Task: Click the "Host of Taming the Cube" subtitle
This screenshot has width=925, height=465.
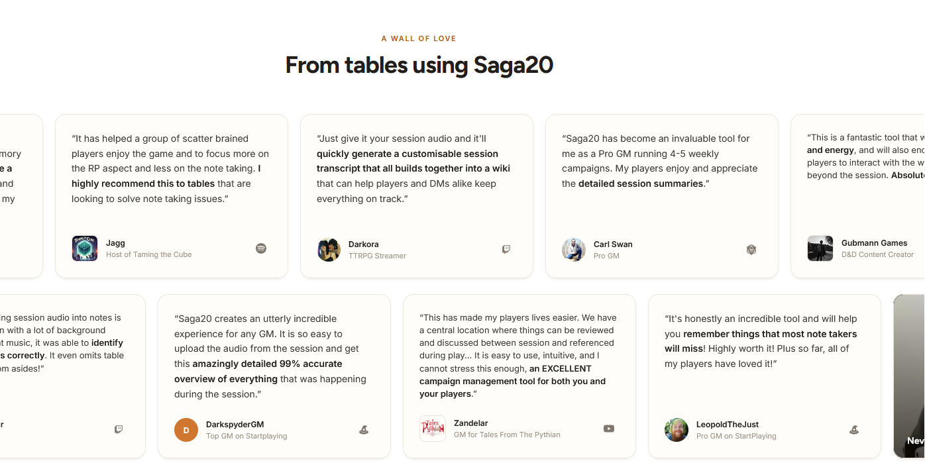Action: pyautogui.click(x=149, y=254)
